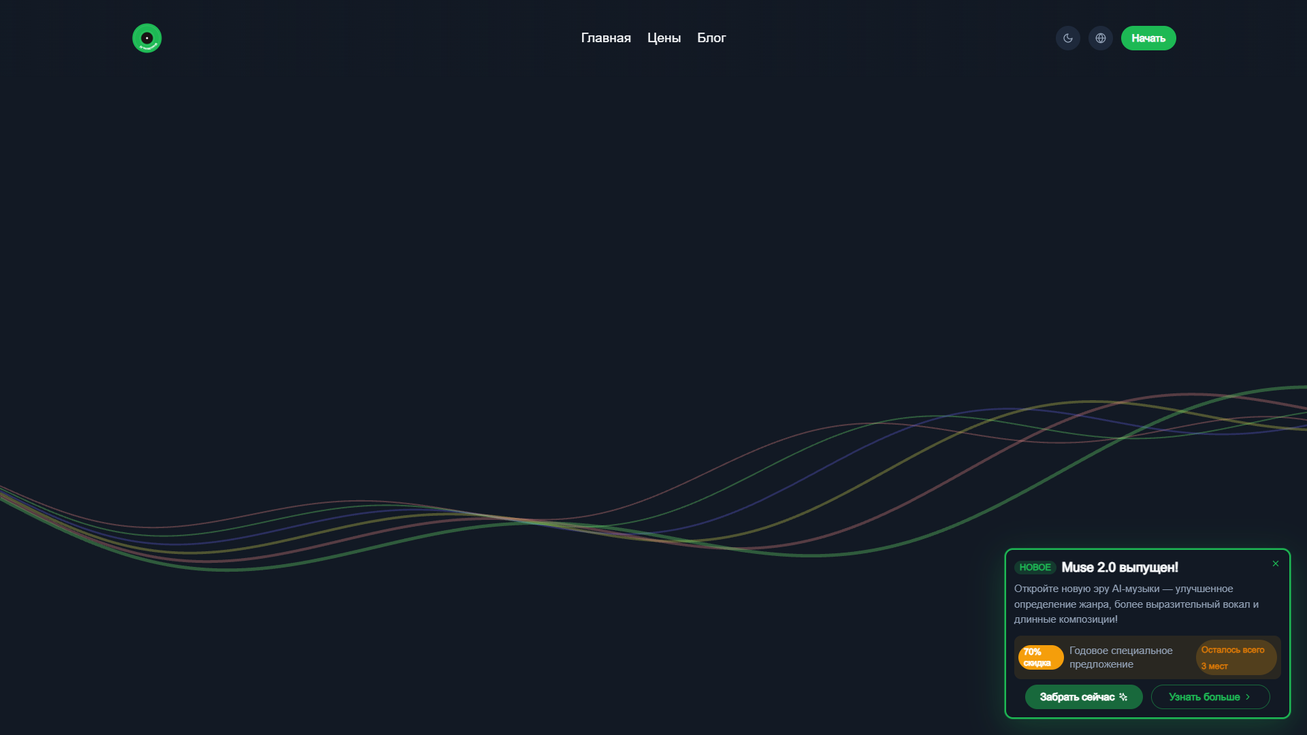Click the green vinyl record logo
The image size is (1307, 735).
click(147, 38)
